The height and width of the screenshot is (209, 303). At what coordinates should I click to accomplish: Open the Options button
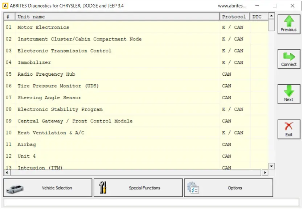click(229, 188)
